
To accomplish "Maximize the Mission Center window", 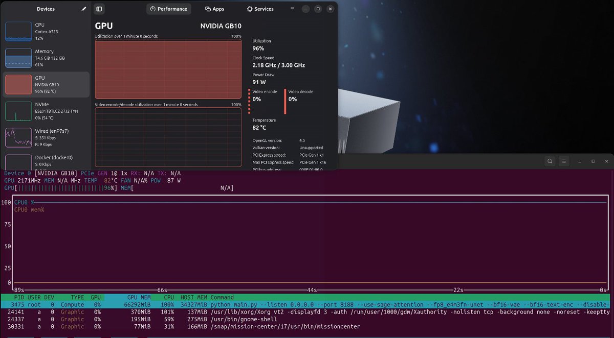I will coord(318,9).
